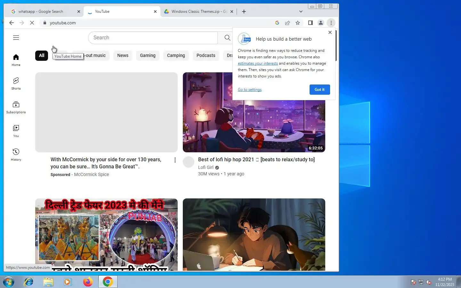Click the youtube.com address bar
The height and width of the screenshot is (288, 461).
157,23
